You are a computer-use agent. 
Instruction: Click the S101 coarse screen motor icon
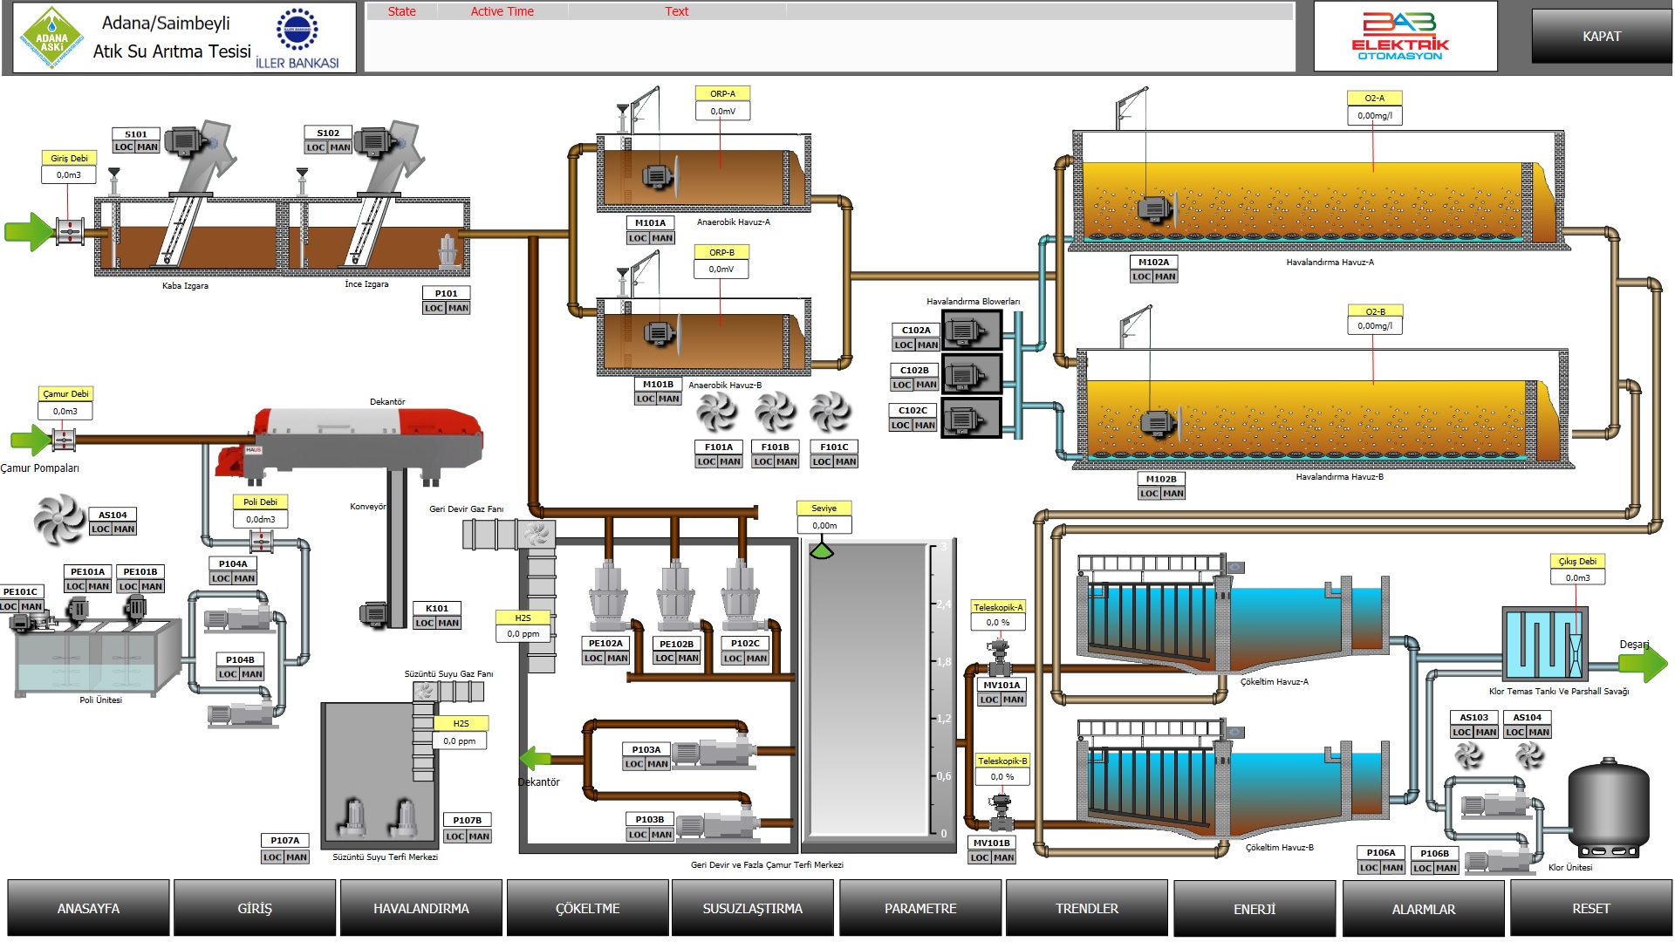184,140
